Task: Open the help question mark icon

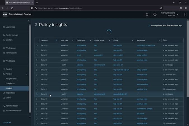Action: (x=155, y=15)
